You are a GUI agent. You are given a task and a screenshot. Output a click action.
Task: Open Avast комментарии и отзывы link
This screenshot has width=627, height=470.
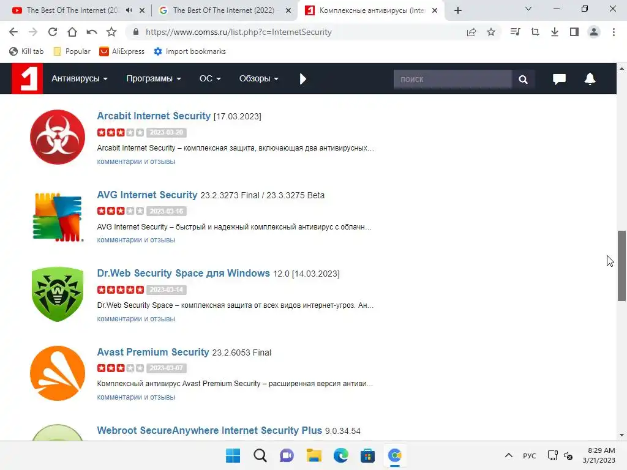coord(136,397)
